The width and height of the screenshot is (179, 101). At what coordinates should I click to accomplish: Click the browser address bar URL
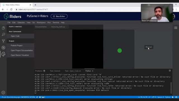33,10
